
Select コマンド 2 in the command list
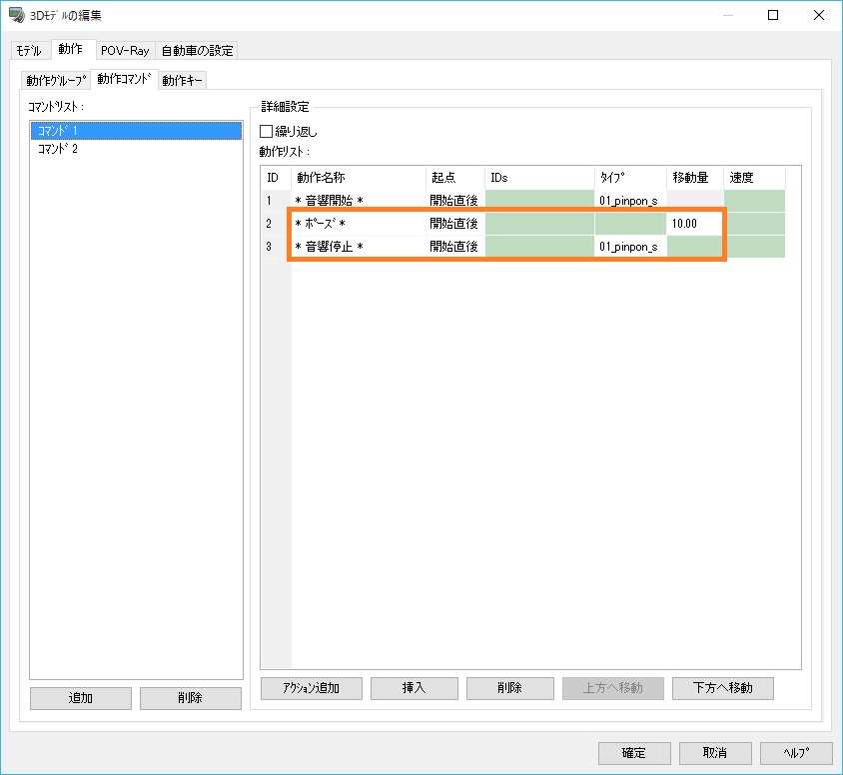click(x=136, y=149)
